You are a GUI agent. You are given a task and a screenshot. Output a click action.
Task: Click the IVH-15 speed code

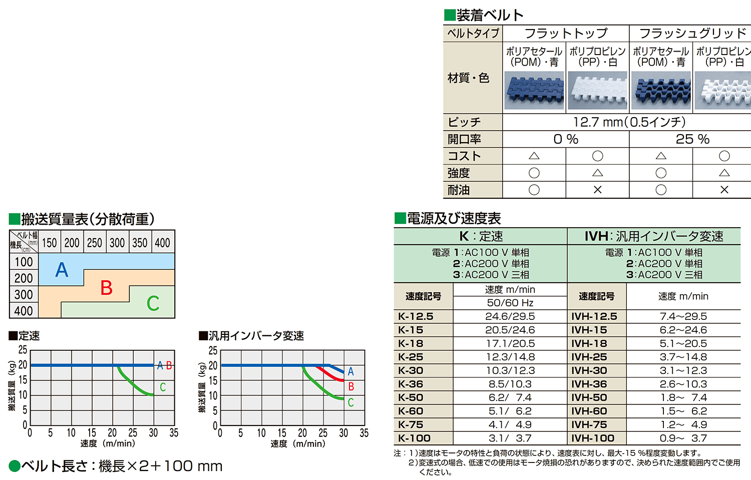pos(589,330)
